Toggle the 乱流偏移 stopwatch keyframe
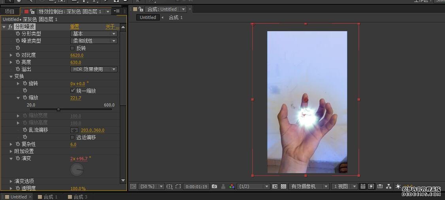The image size is (445, 200). point(25,130)
